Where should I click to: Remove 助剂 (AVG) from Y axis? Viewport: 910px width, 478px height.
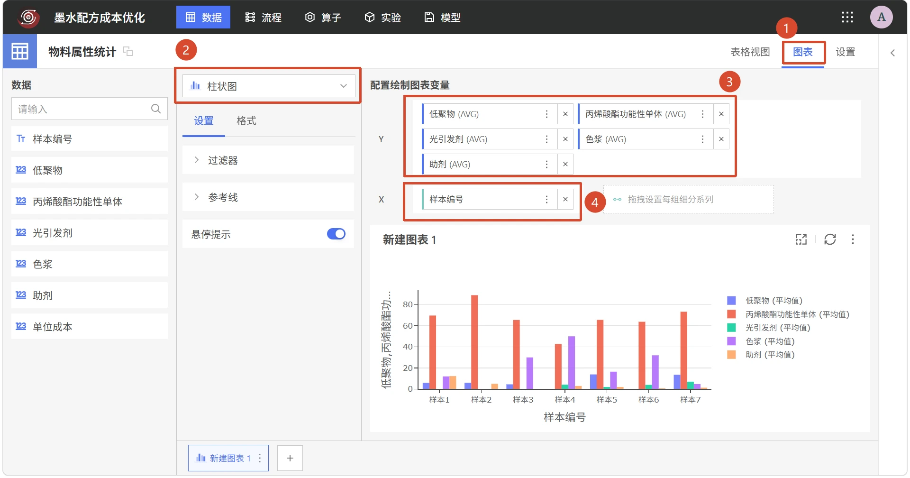(x=565, y=164)
